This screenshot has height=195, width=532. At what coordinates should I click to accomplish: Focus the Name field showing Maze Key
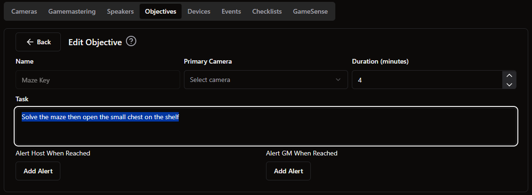pos(98,80)
